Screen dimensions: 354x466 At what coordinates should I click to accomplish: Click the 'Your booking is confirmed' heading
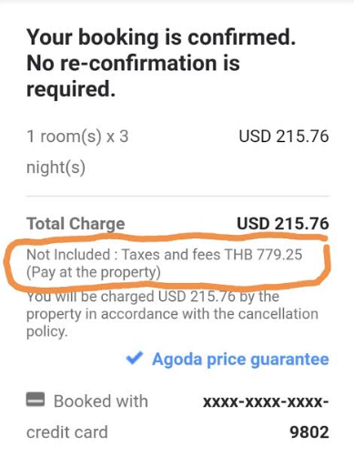[x=161, y=37]
